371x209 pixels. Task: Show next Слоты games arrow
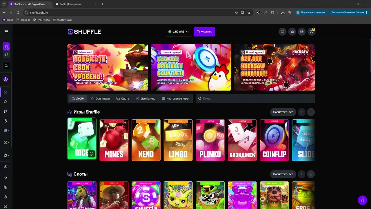coord(311,174)
